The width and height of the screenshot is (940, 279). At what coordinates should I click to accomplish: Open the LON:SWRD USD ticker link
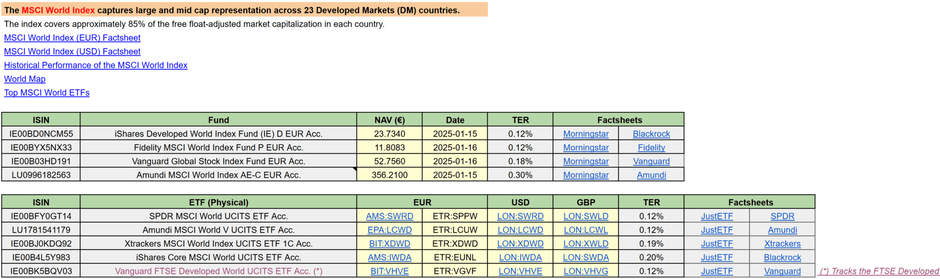(x=520, y=216)
